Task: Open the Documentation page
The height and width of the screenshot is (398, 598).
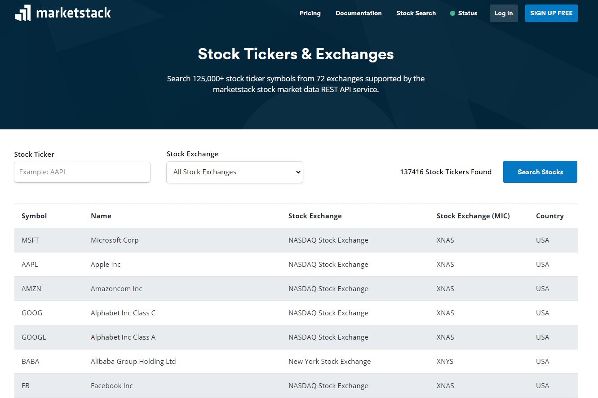Action: [x=359, y=13]
